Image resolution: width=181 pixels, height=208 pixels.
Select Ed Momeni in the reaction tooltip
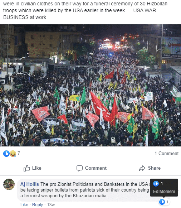(164, 192)
